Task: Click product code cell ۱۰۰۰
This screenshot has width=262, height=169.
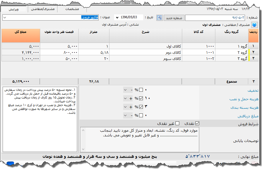Action: (x=199, y=46)
